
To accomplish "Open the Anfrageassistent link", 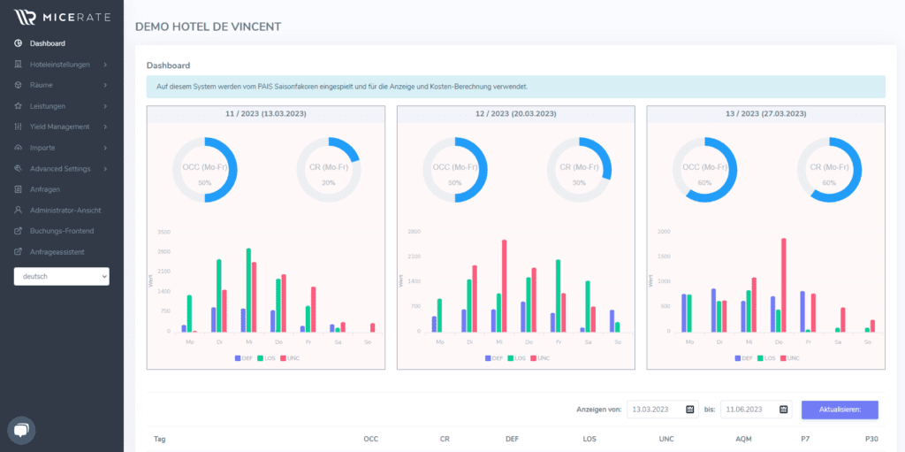I will 57,252.
